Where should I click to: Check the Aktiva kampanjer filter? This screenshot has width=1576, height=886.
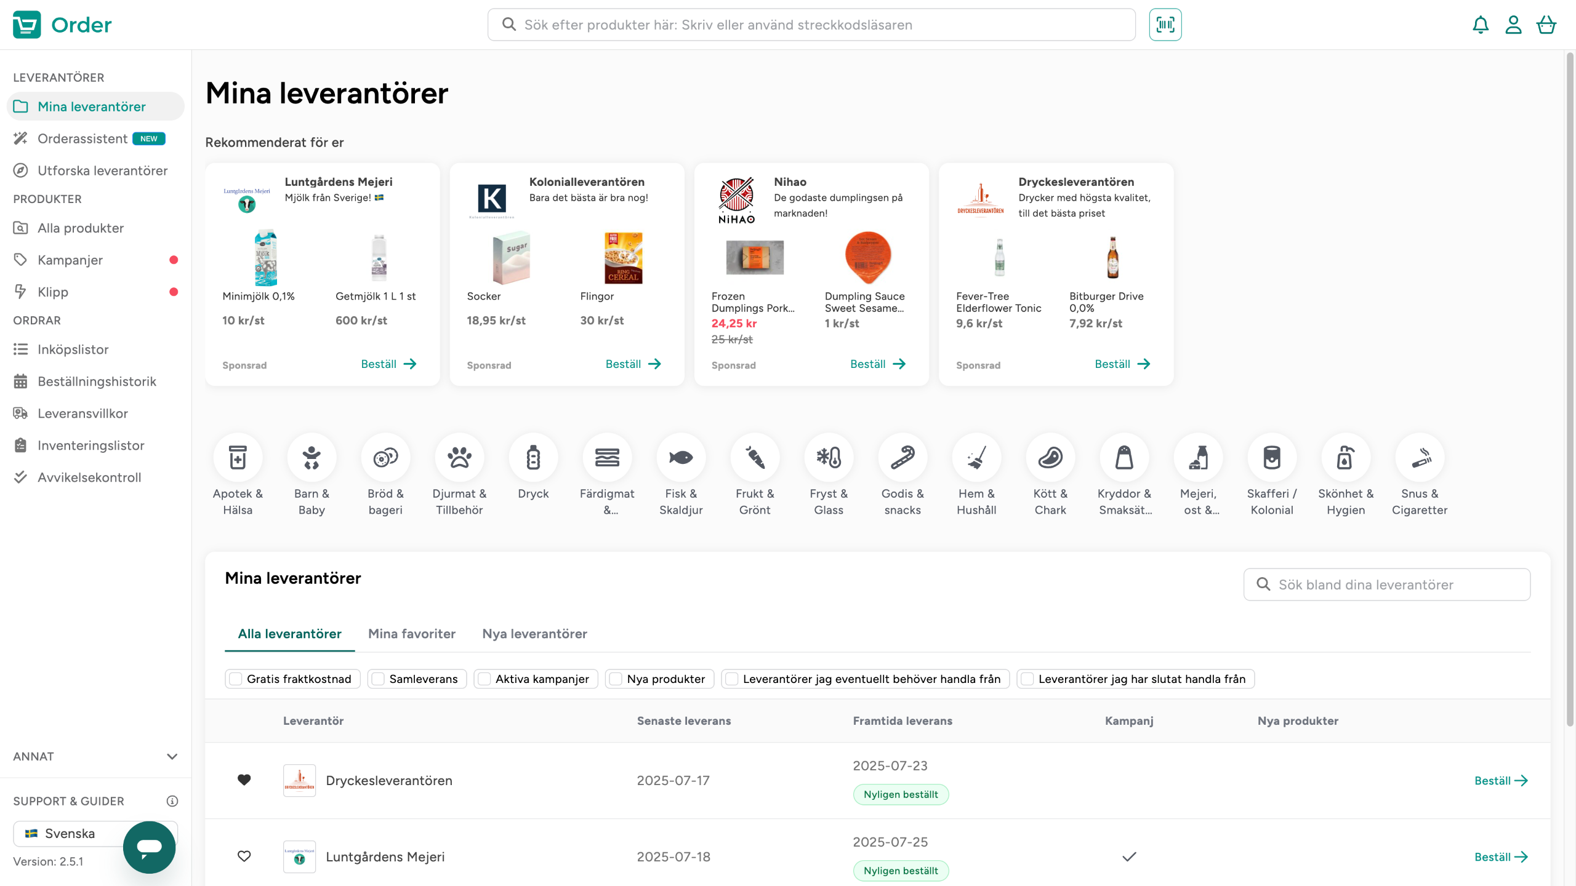pyautogui.click(x=484, y=679)
